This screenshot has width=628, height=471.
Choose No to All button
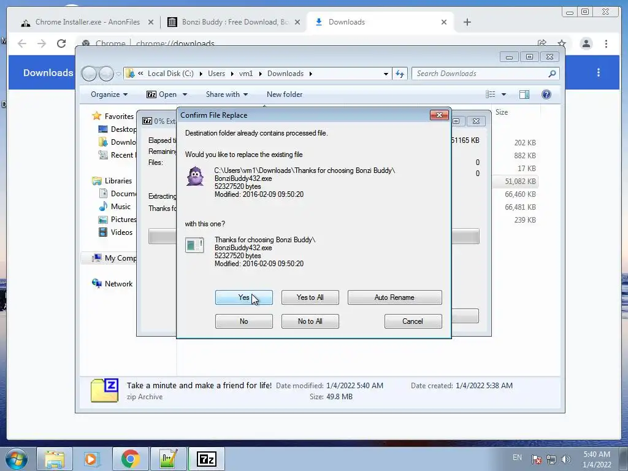310,321
